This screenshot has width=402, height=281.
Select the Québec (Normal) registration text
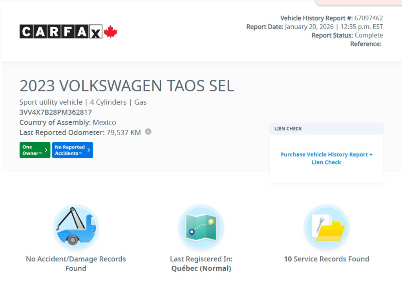[201, 268]
